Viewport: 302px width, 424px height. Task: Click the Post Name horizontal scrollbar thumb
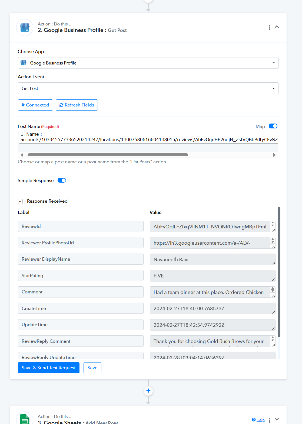pos(108,155)
